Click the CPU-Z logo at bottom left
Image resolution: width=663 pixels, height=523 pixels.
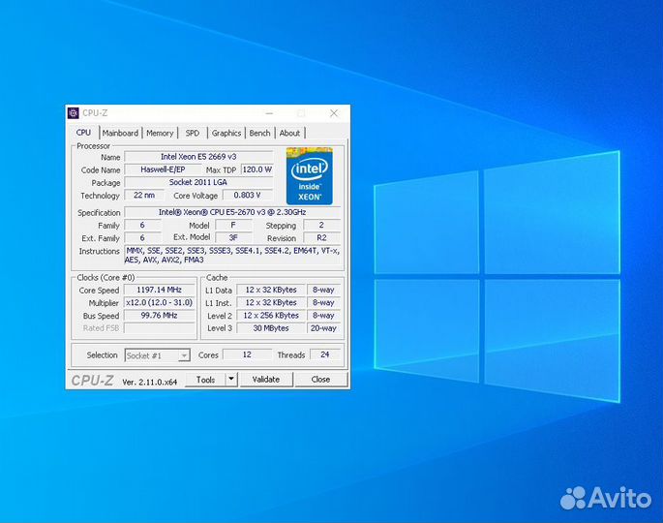(x=92, y=380)
